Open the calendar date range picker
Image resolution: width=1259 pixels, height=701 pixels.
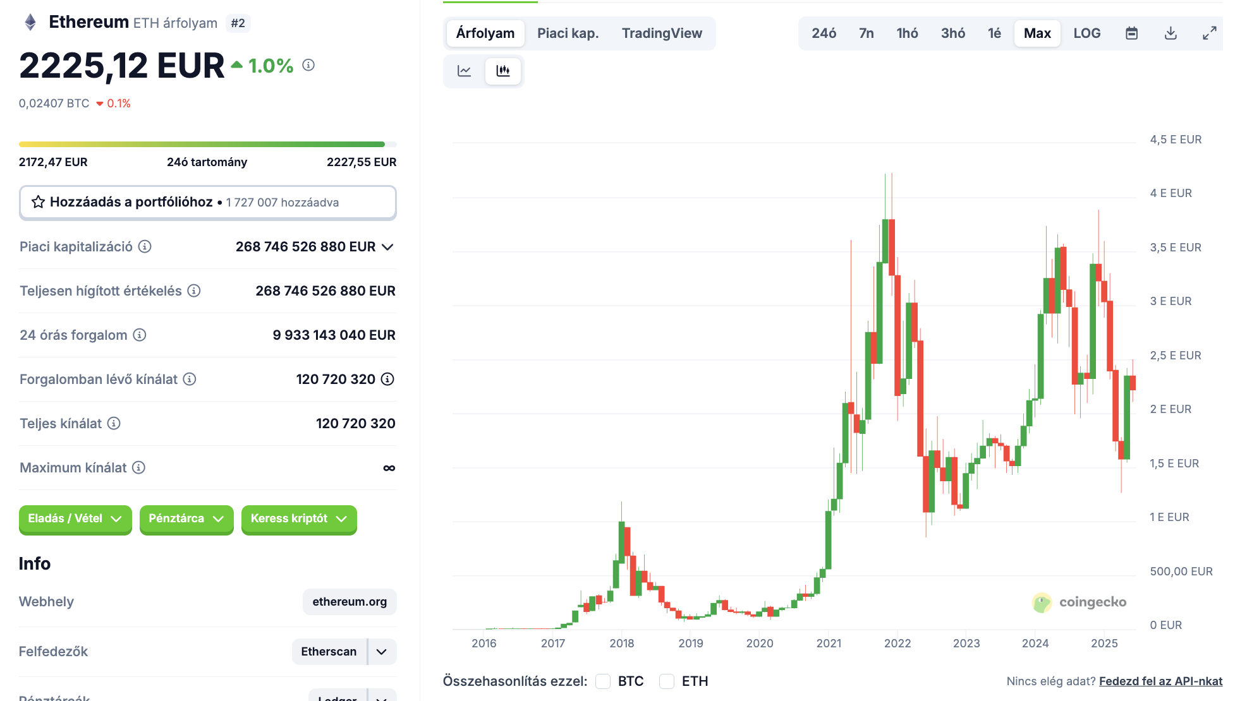coord(1132,33)
